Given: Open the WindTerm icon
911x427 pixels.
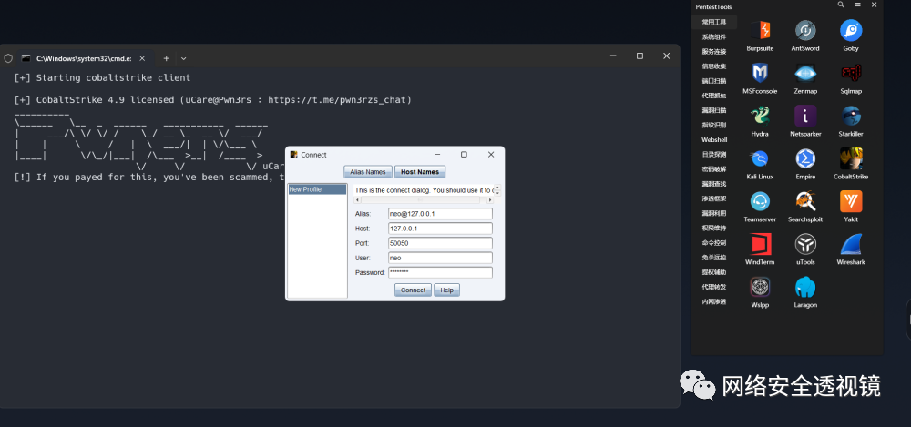Looking at the screenshot, I should 760,244.
